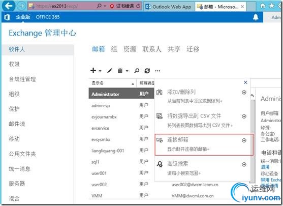
Task: Click arrow icon beside CSV export option
Action: (244, 116)
